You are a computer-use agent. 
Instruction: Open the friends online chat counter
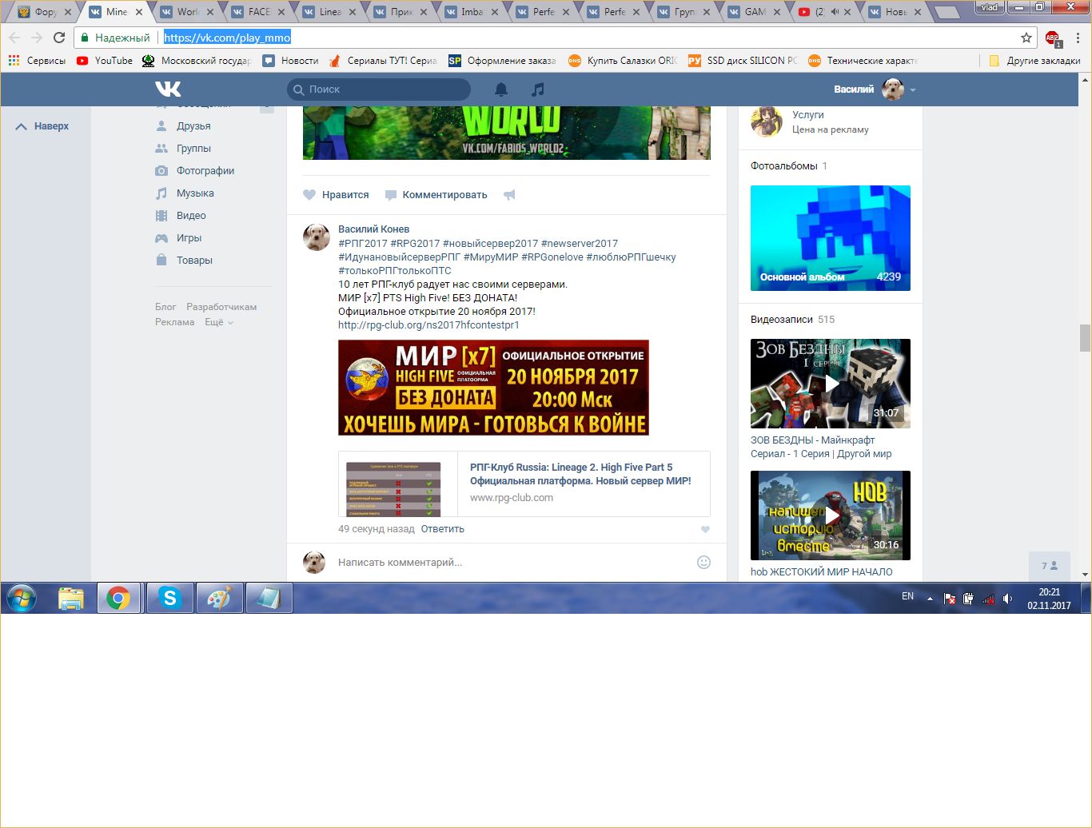point(1049,566)
